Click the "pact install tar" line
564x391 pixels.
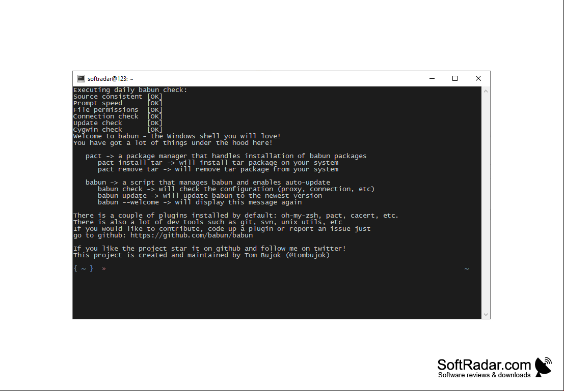pyautogui.click(x=218, y=163)
